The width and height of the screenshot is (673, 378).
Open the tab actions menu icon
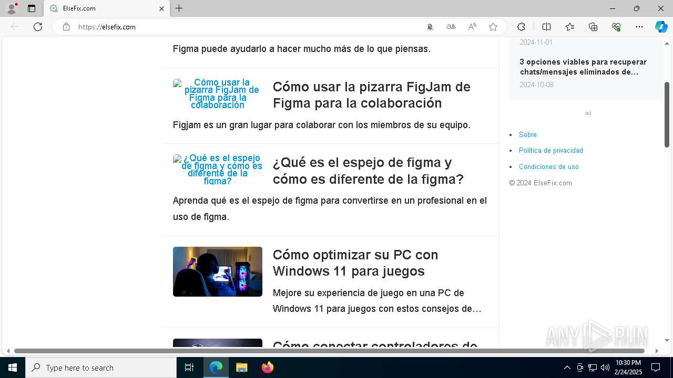(x=32, y=8)
